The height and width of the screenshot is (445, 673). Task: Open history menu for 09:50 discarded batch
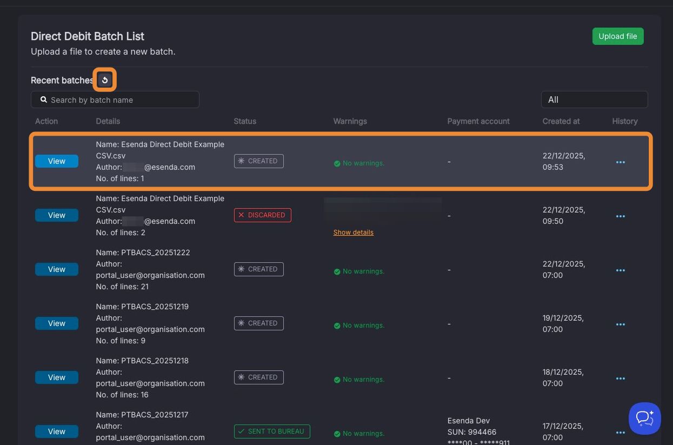click(621, 216)
